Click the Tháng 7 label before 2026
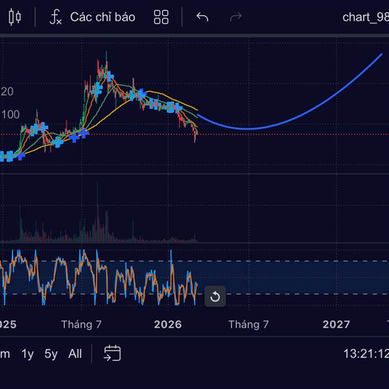 point(82,324)
